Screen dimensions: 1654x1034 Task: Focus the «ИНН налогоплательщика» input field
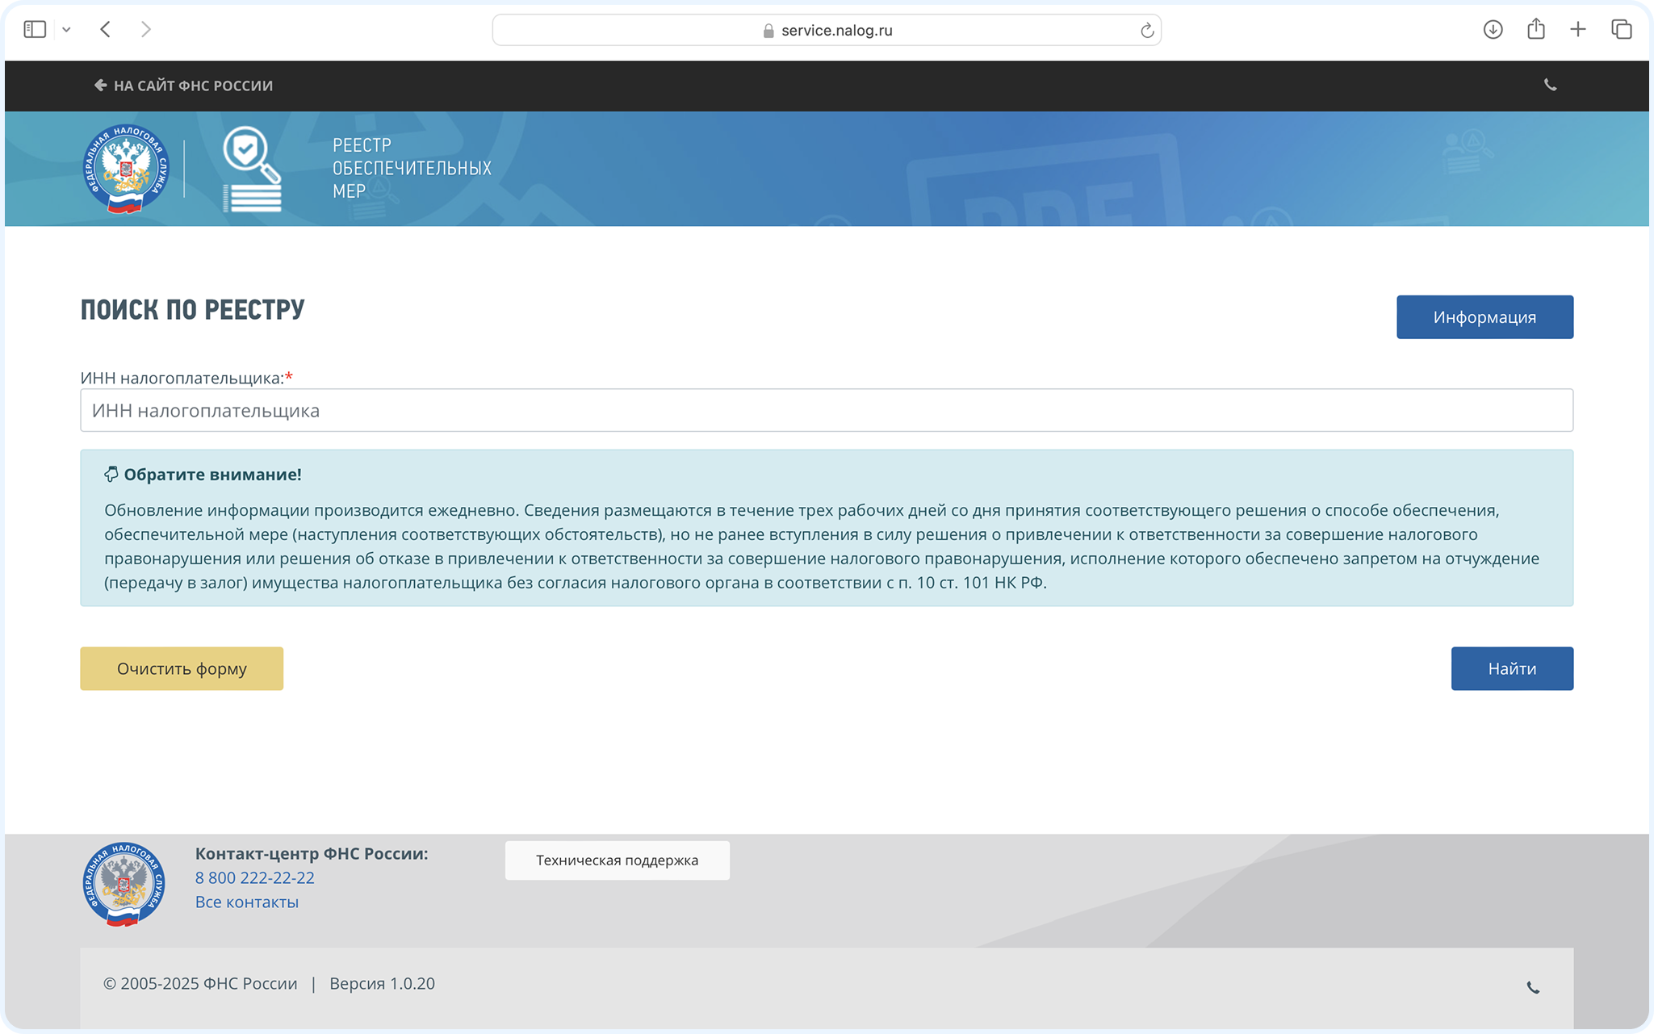click(x=826, y=411)
